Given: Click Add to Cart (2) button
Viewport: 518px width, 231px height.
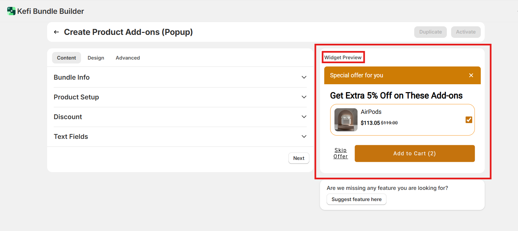Looking at the screenshot, I should [x=415, y=154].
